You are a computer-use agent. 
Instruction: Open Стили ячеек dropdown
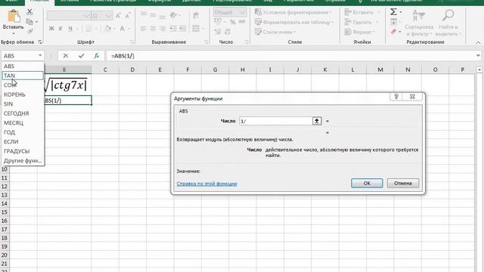pos(275,32)
